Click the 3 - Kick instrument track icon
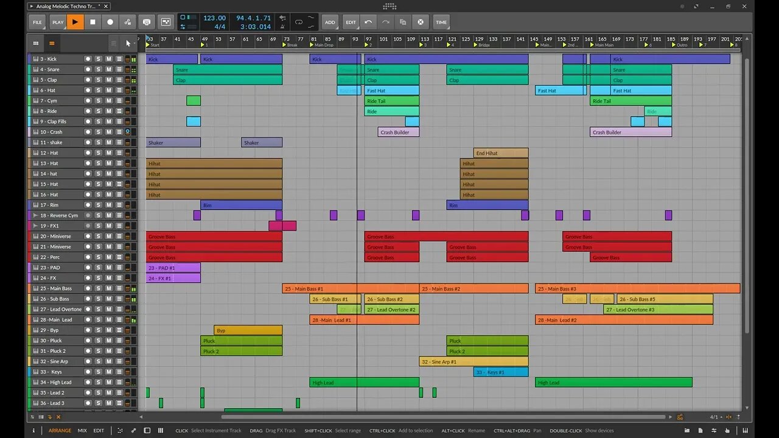Viewport: 779px width, 438px height. (x=35, y=59)
